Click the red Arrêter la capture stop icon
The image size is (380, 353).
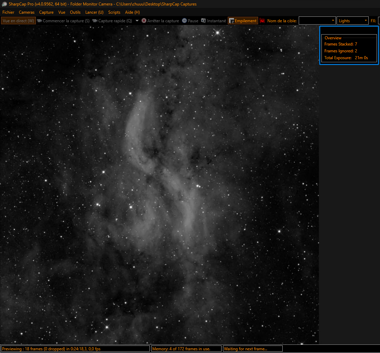click(x=144, y=21)
